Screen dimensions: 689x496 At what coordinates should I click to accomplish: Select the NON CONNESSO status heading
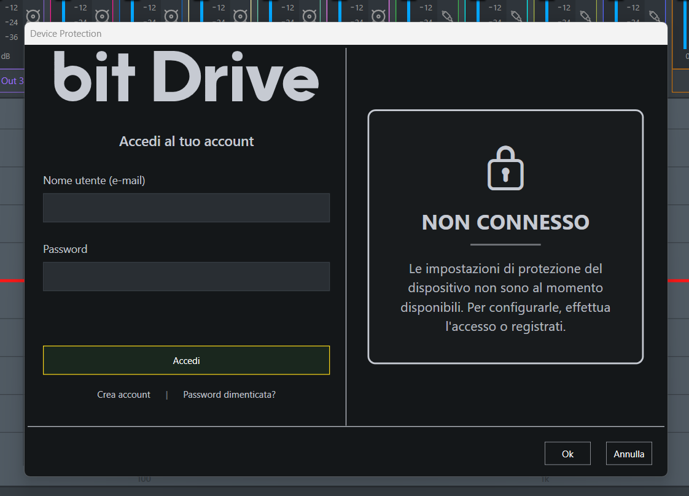pyautogui.click(x=505, y=222)
